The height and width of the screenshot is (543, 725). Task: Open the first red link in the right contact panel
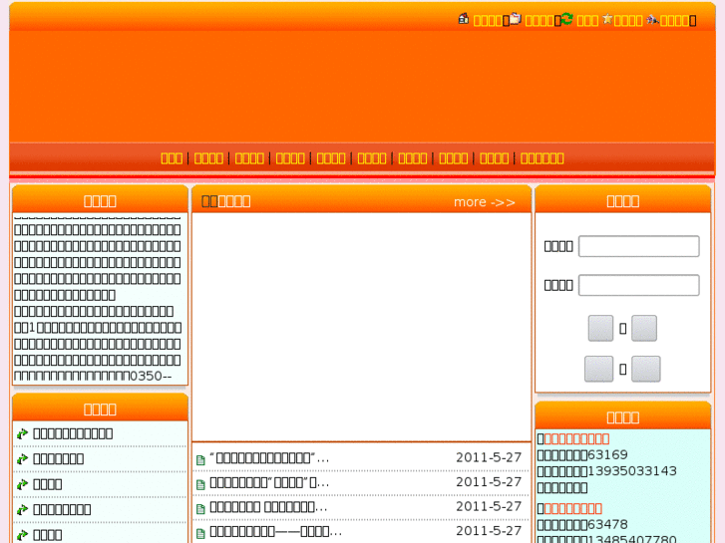pyautogui.click(x=576, y=438)
